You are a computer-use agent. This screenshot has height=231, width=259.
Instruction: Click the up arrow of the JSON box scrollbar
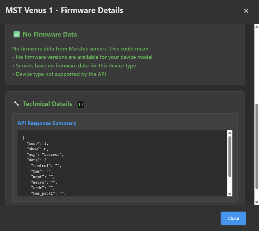230,133
